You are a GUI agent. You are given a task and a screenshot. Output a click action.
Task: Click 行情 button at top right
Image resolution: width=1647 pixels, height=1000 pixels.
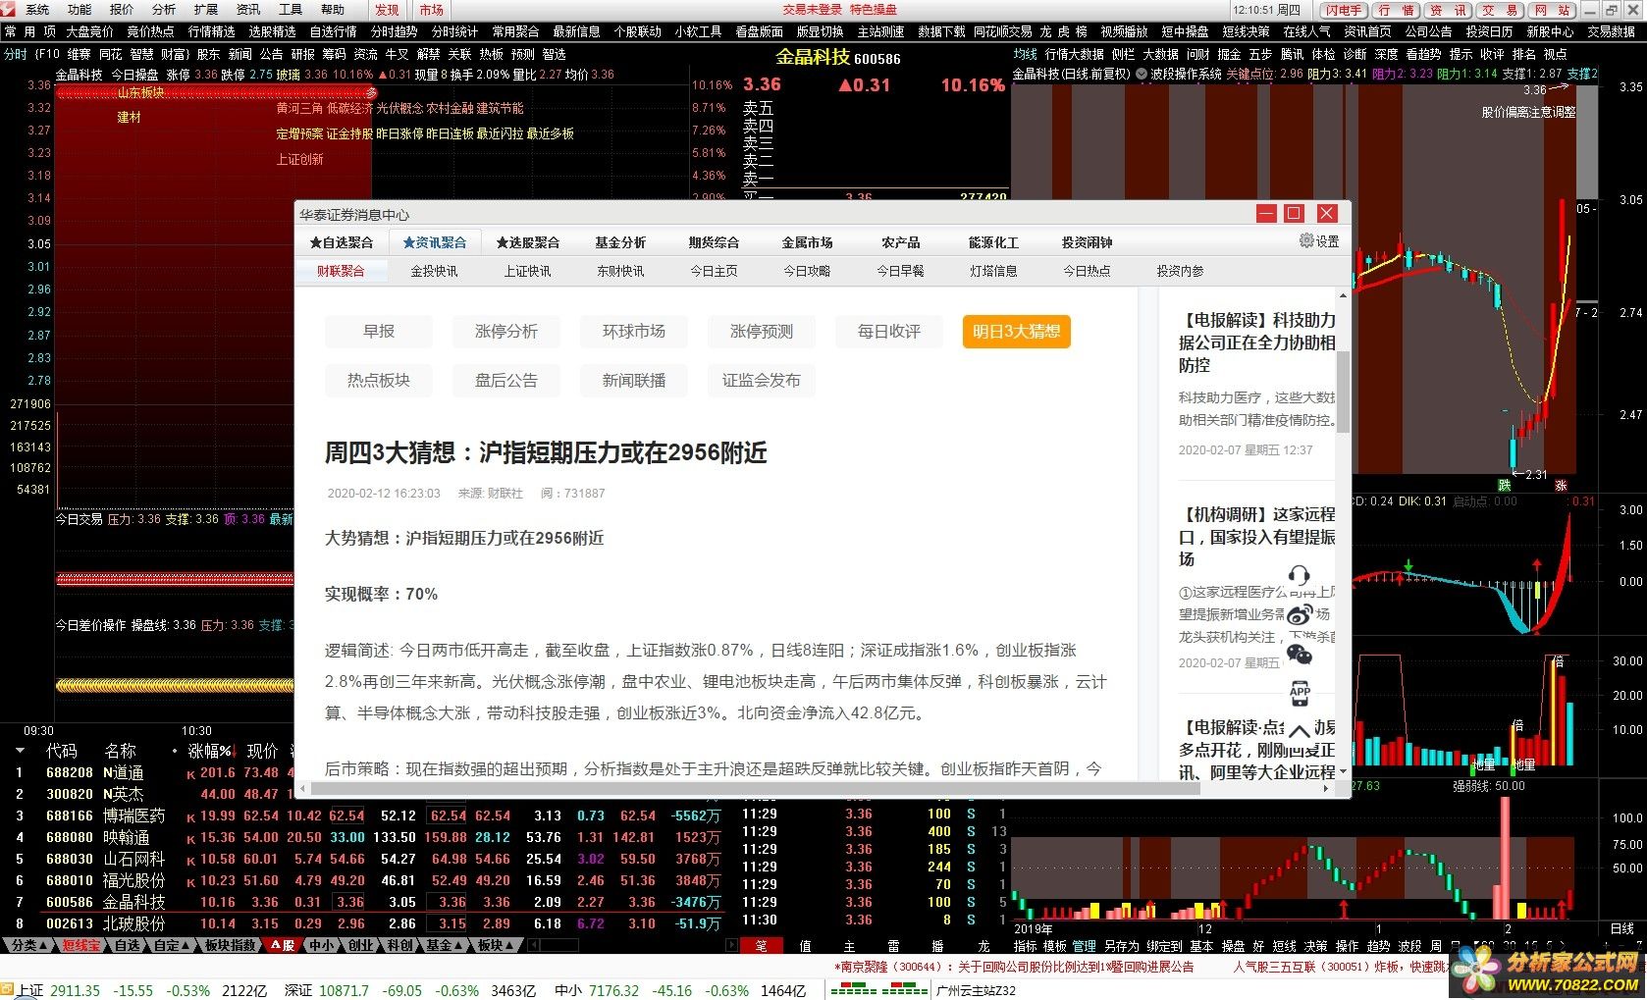1395,10
